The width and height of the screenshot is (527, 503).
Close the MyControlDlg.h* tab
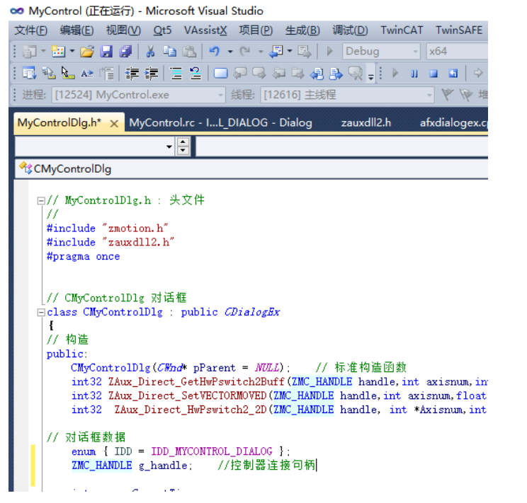(x=114, y=124)
